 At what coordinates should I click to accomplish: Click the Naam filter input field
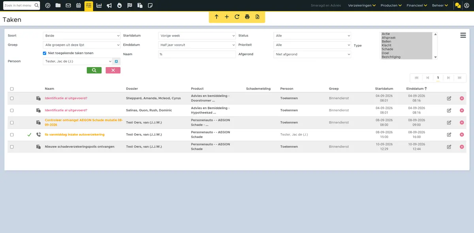coord(197,54)
